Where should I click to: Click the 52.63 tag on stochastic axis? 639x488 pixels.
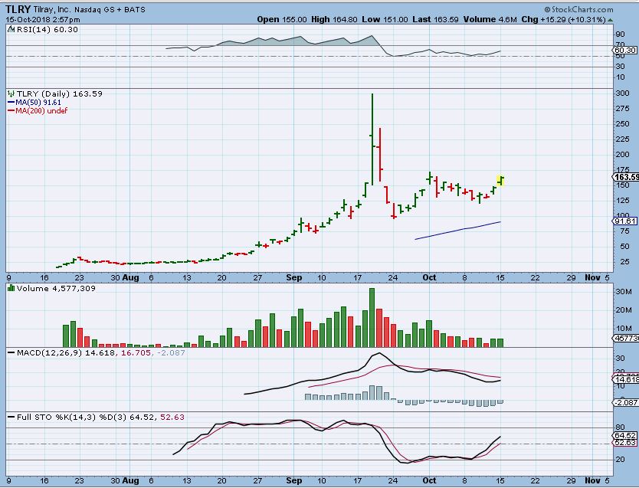[624, 442]
